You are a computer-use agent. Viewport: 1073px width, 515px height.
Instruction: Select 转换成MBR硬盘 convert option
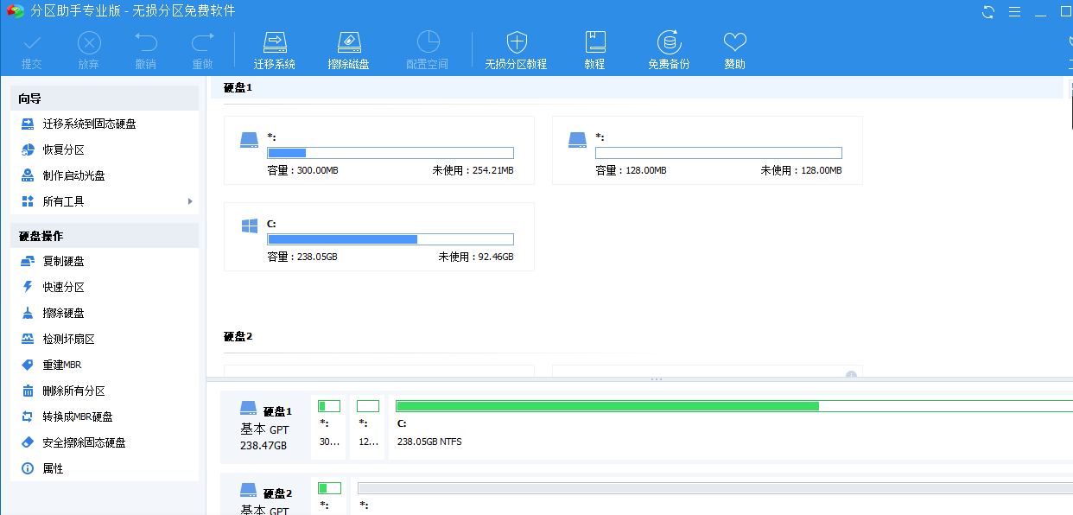(105, 416)
